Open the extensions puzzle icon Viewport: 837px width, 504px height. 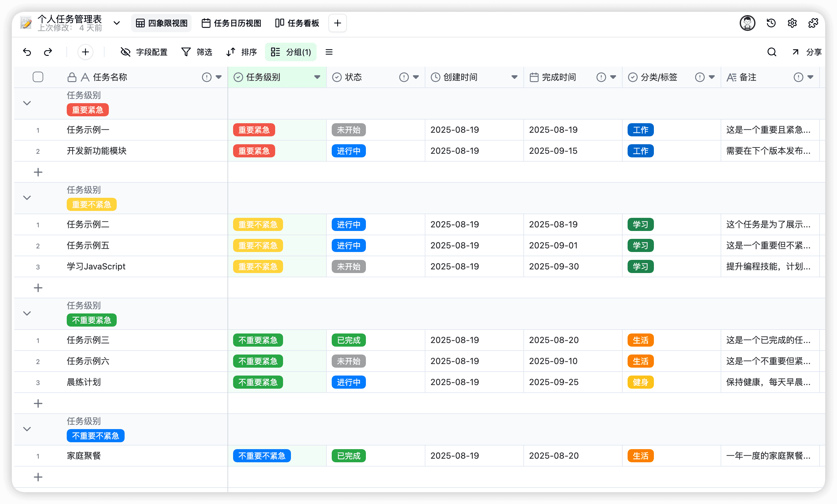coord(813,23)
